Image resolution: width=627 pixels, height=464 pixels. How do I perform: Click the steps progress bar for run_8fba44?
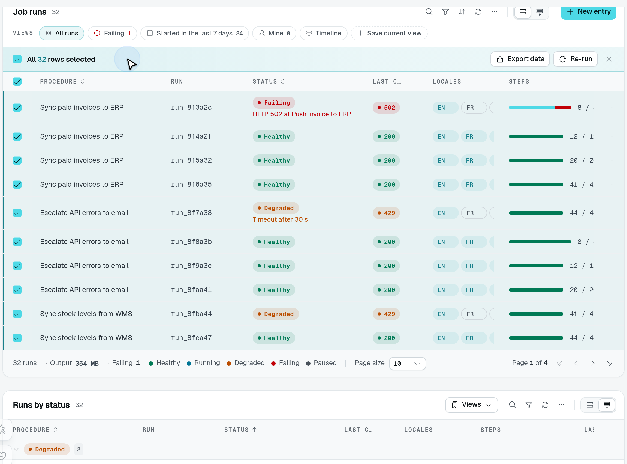[x=536, y=314]
